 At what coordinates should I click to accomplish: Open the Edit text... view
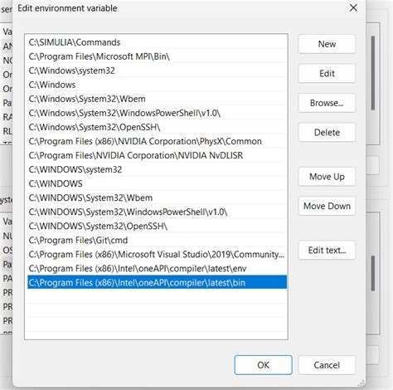(327, 250)
